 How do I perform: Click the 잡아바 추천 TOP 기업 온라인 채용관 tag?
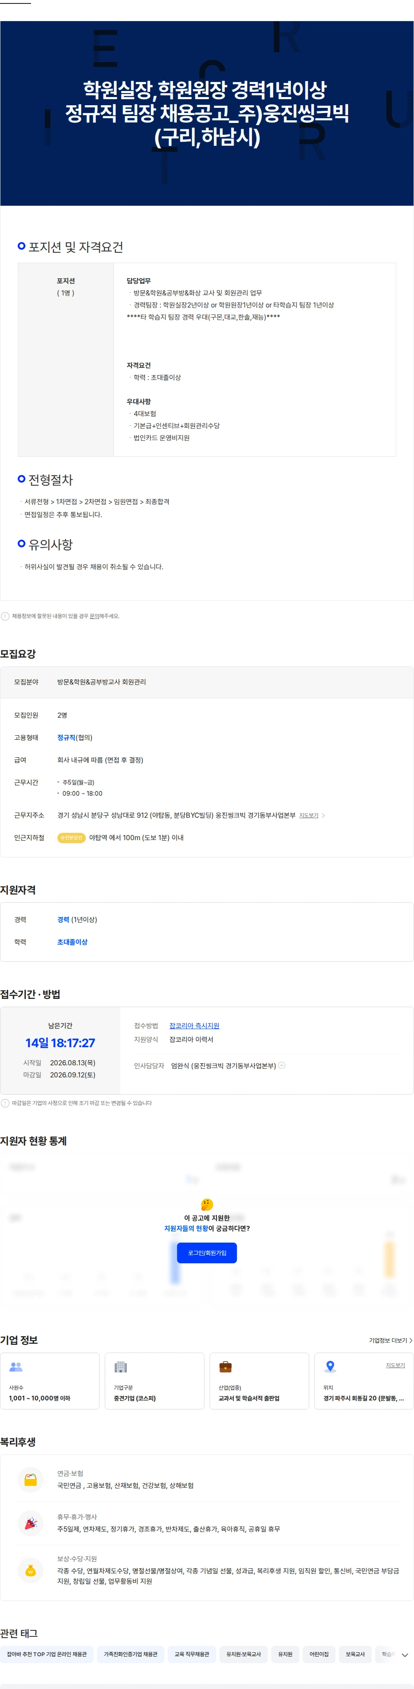47,1654
